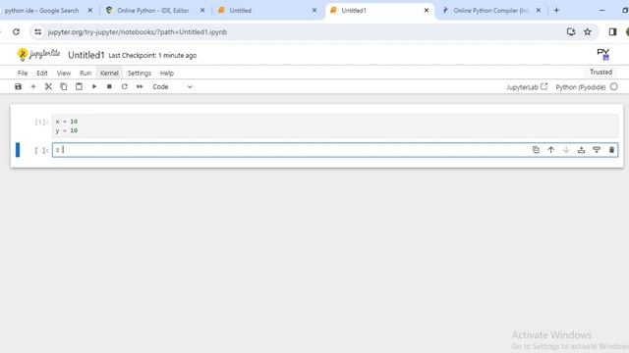Click the Python (Pyodide) kernel name
The image size is (629, 353).
(580, 87)
